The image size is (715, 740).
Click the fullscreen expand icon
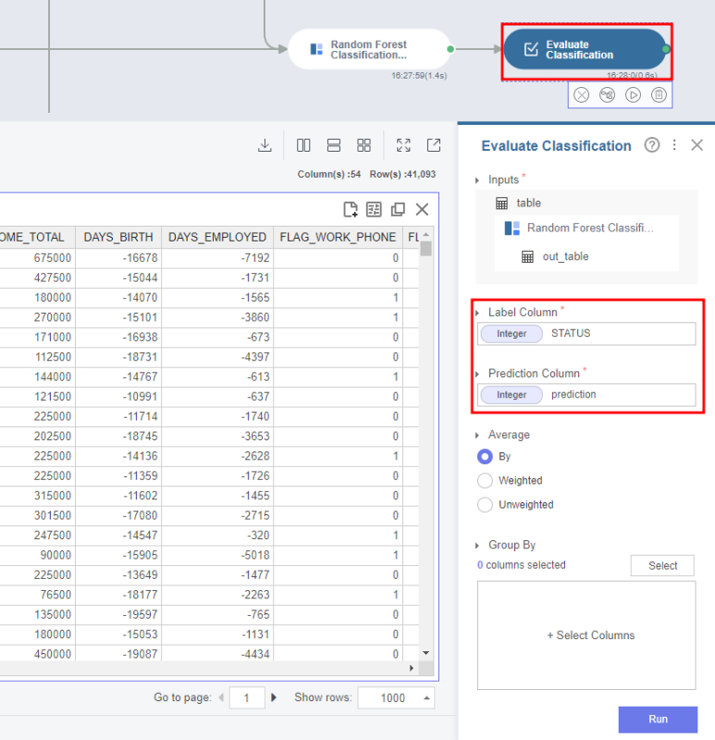tap(403, 145)
